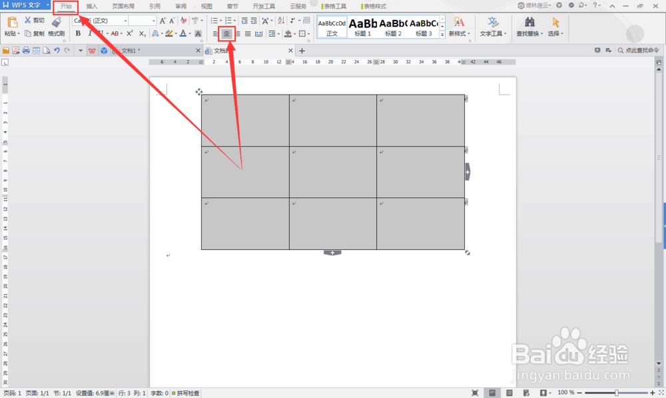Apply the 标题 3 heading style
666x398 pixels.
click(424, 27)
